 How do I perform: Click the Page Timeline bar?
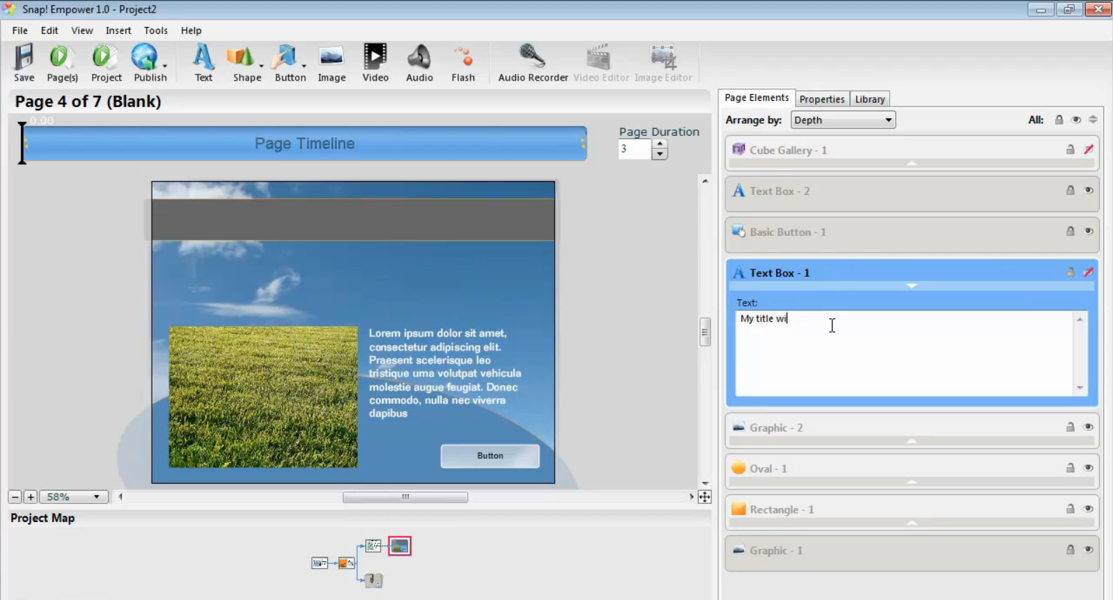click(x=305, y=143)
